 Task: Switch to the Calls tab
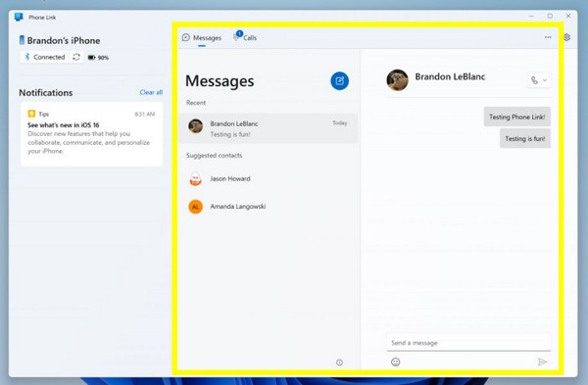click(245, 37)
